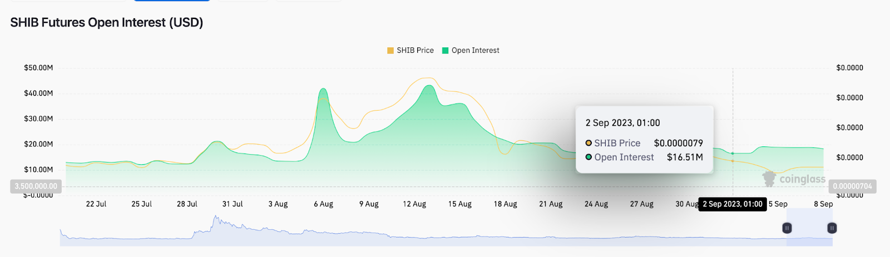890x257 pixels.
Task: Click the $50.00M y-axis label
Action: [38, 68]
